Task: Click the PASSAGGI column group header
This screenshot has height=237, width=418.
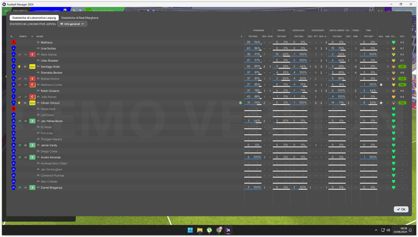Action: 258,30
